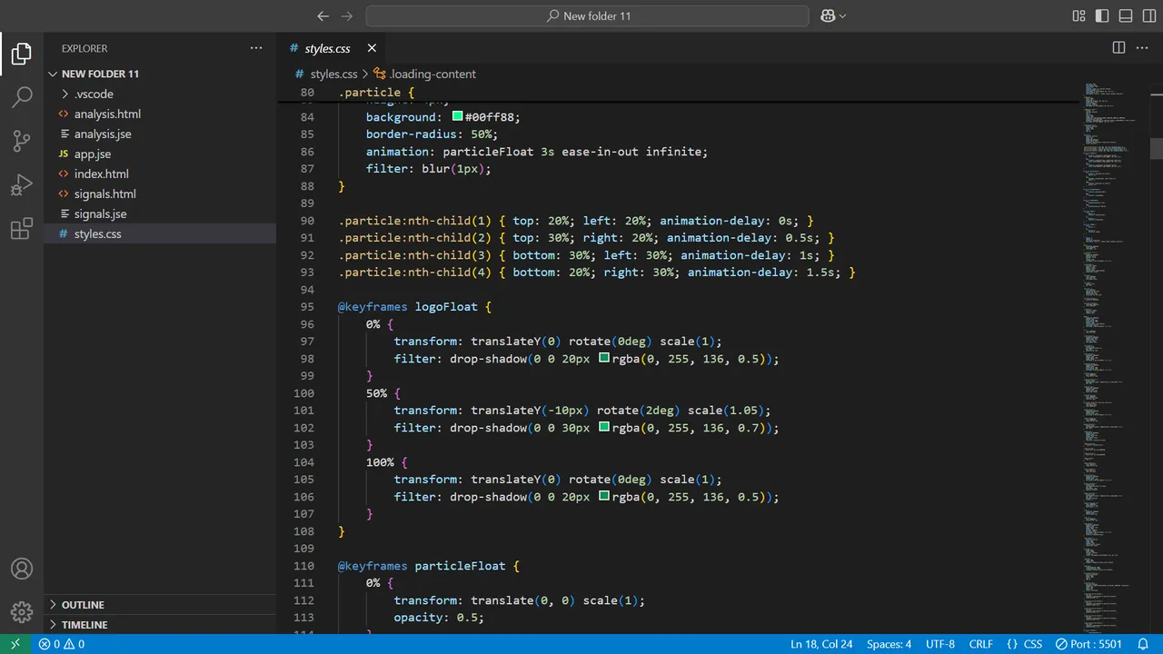
Task: Open the Source Control view
Action: pos(22,141)
